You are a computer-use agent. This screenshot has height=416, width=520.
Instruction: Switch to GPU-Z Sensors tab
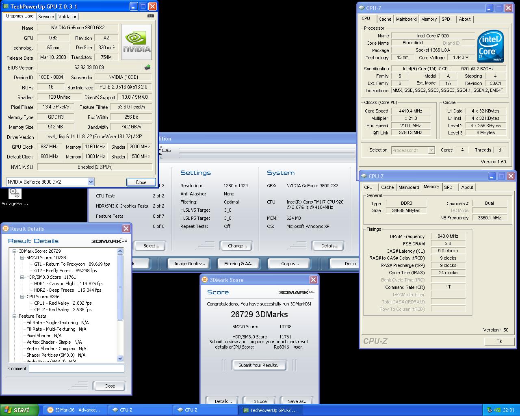pyautogui.click(x=46, y=17)
